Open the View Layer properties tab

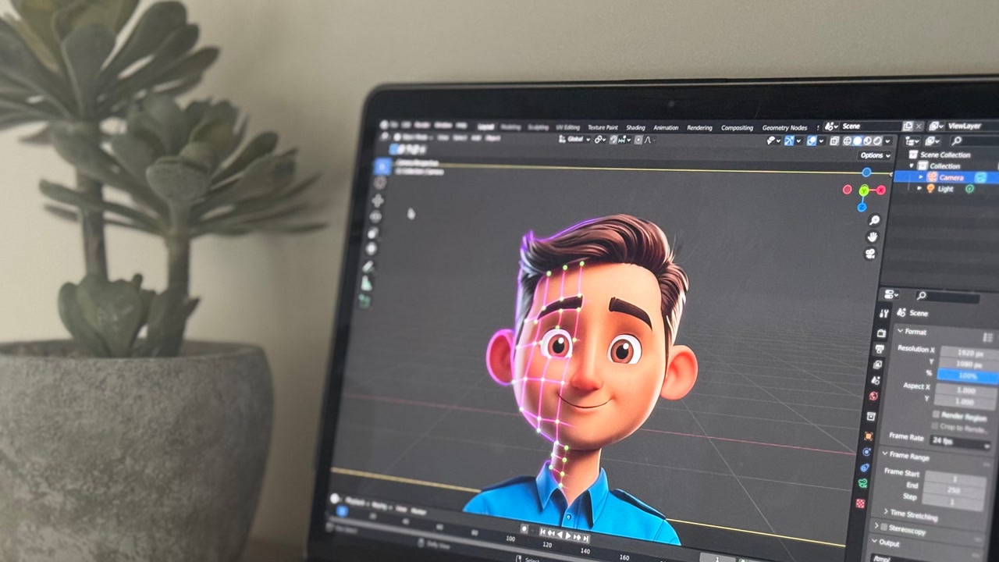pos(877,365)
